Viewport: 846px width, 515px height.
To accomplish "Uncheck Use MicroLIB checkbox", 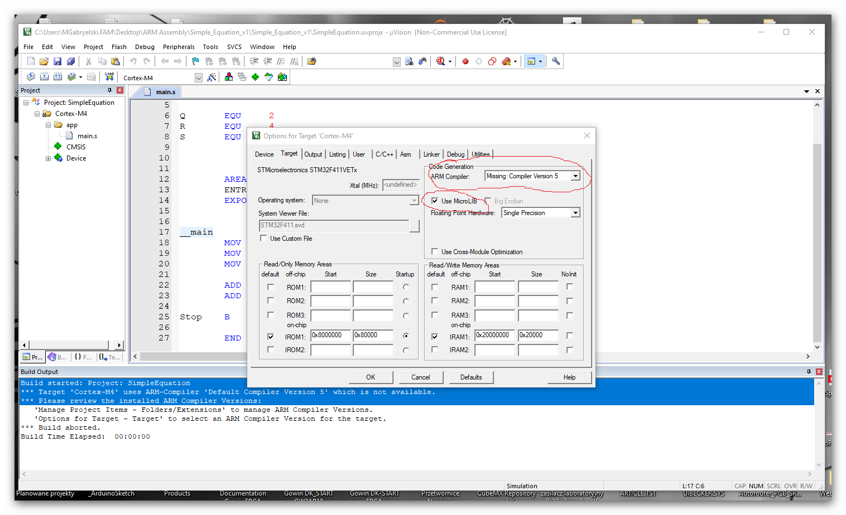I will coord(435,201).
